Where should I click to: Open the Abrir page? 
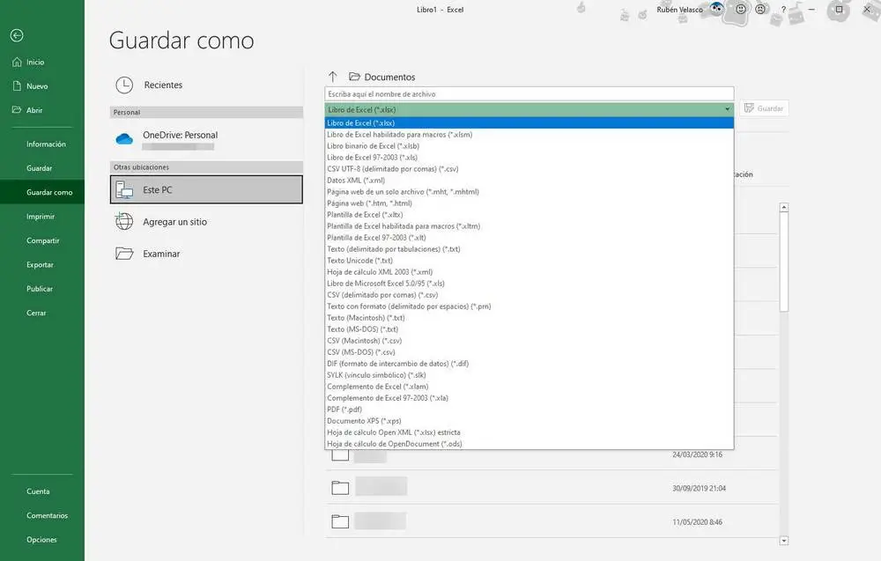pyautogui.click(x=33, y=111)
